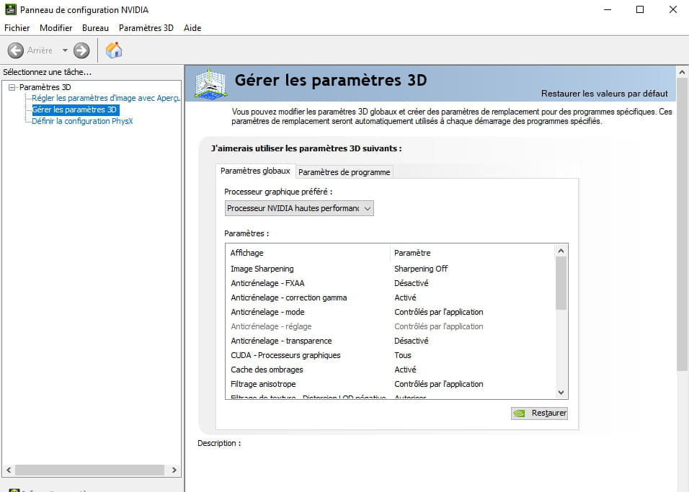Select Régler les paramètres d'image avec Aperçu
This screenshot has width=689, height=492.
click(x=106, y=98)
